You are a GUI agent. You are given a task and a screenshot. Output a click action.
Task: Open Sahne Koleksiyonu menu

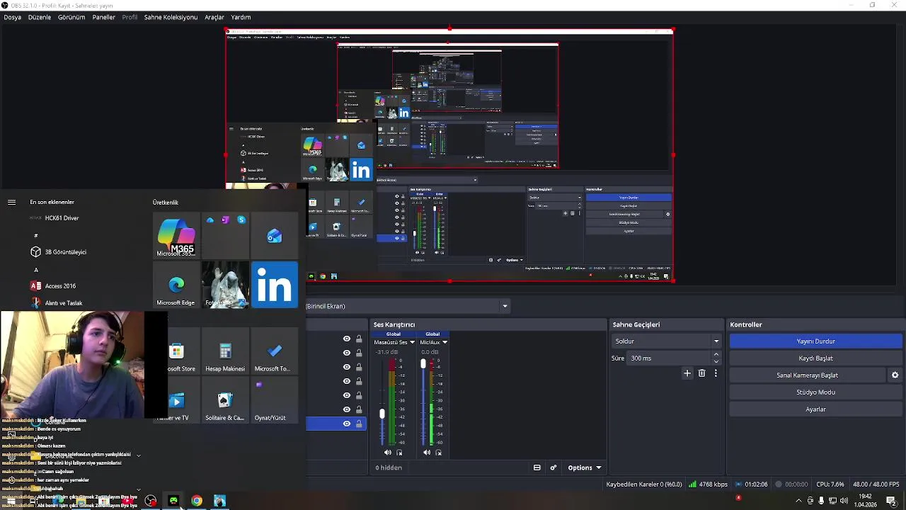pyautogui.click(x=171, y=17)
